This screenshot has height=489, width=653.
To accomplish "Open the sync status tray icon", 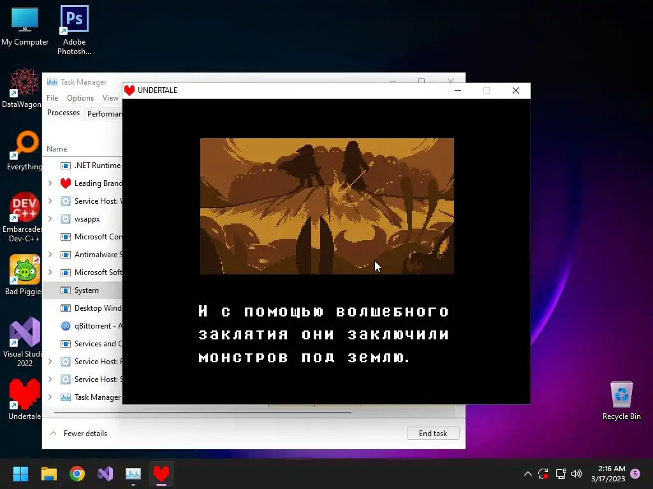I will coord(543,474).
